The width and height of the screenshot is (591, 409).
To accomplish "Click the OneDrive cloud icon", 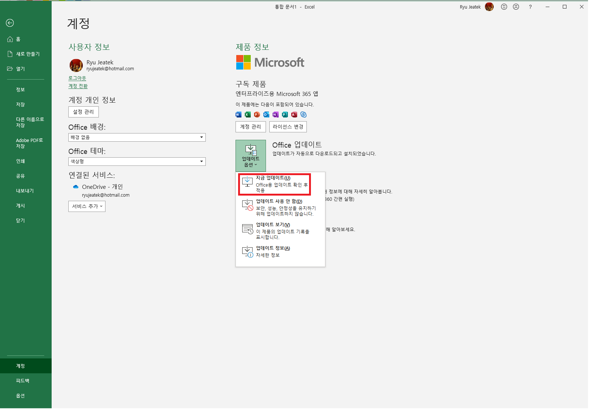I will click(76, 187).
